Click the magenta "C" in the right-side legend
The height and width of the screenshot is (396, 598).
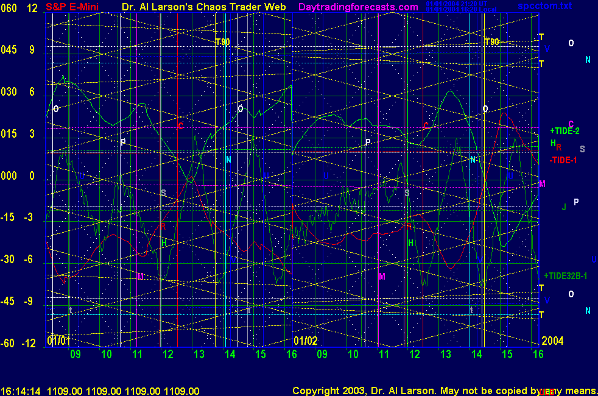click(571, 124)
